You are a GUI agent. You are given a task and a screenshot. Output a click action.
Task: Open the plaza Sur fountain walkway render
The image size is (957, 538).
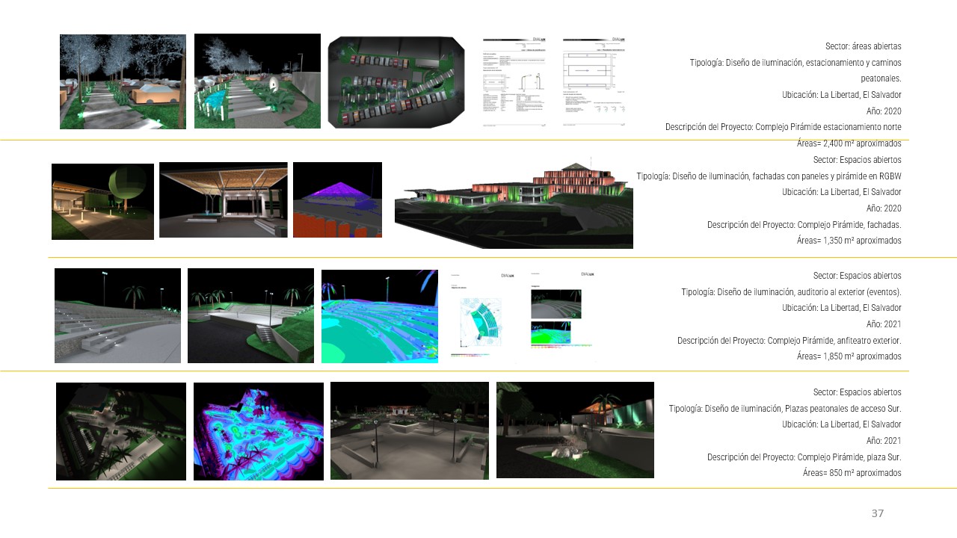[409, 430]
